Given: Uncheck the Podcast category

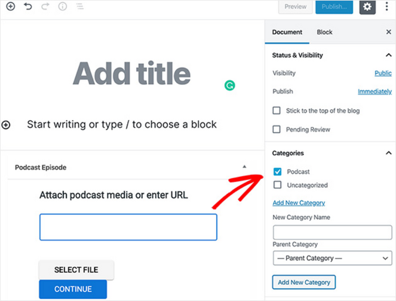Looking at the screenshot, I should pos(277,172).
